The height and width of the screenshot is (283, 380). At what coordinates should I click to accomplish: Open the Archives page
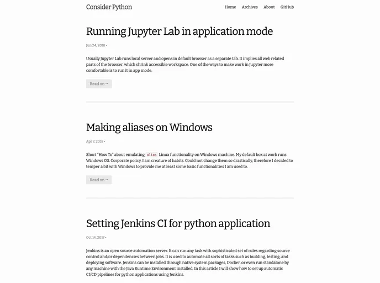[250, 7]
